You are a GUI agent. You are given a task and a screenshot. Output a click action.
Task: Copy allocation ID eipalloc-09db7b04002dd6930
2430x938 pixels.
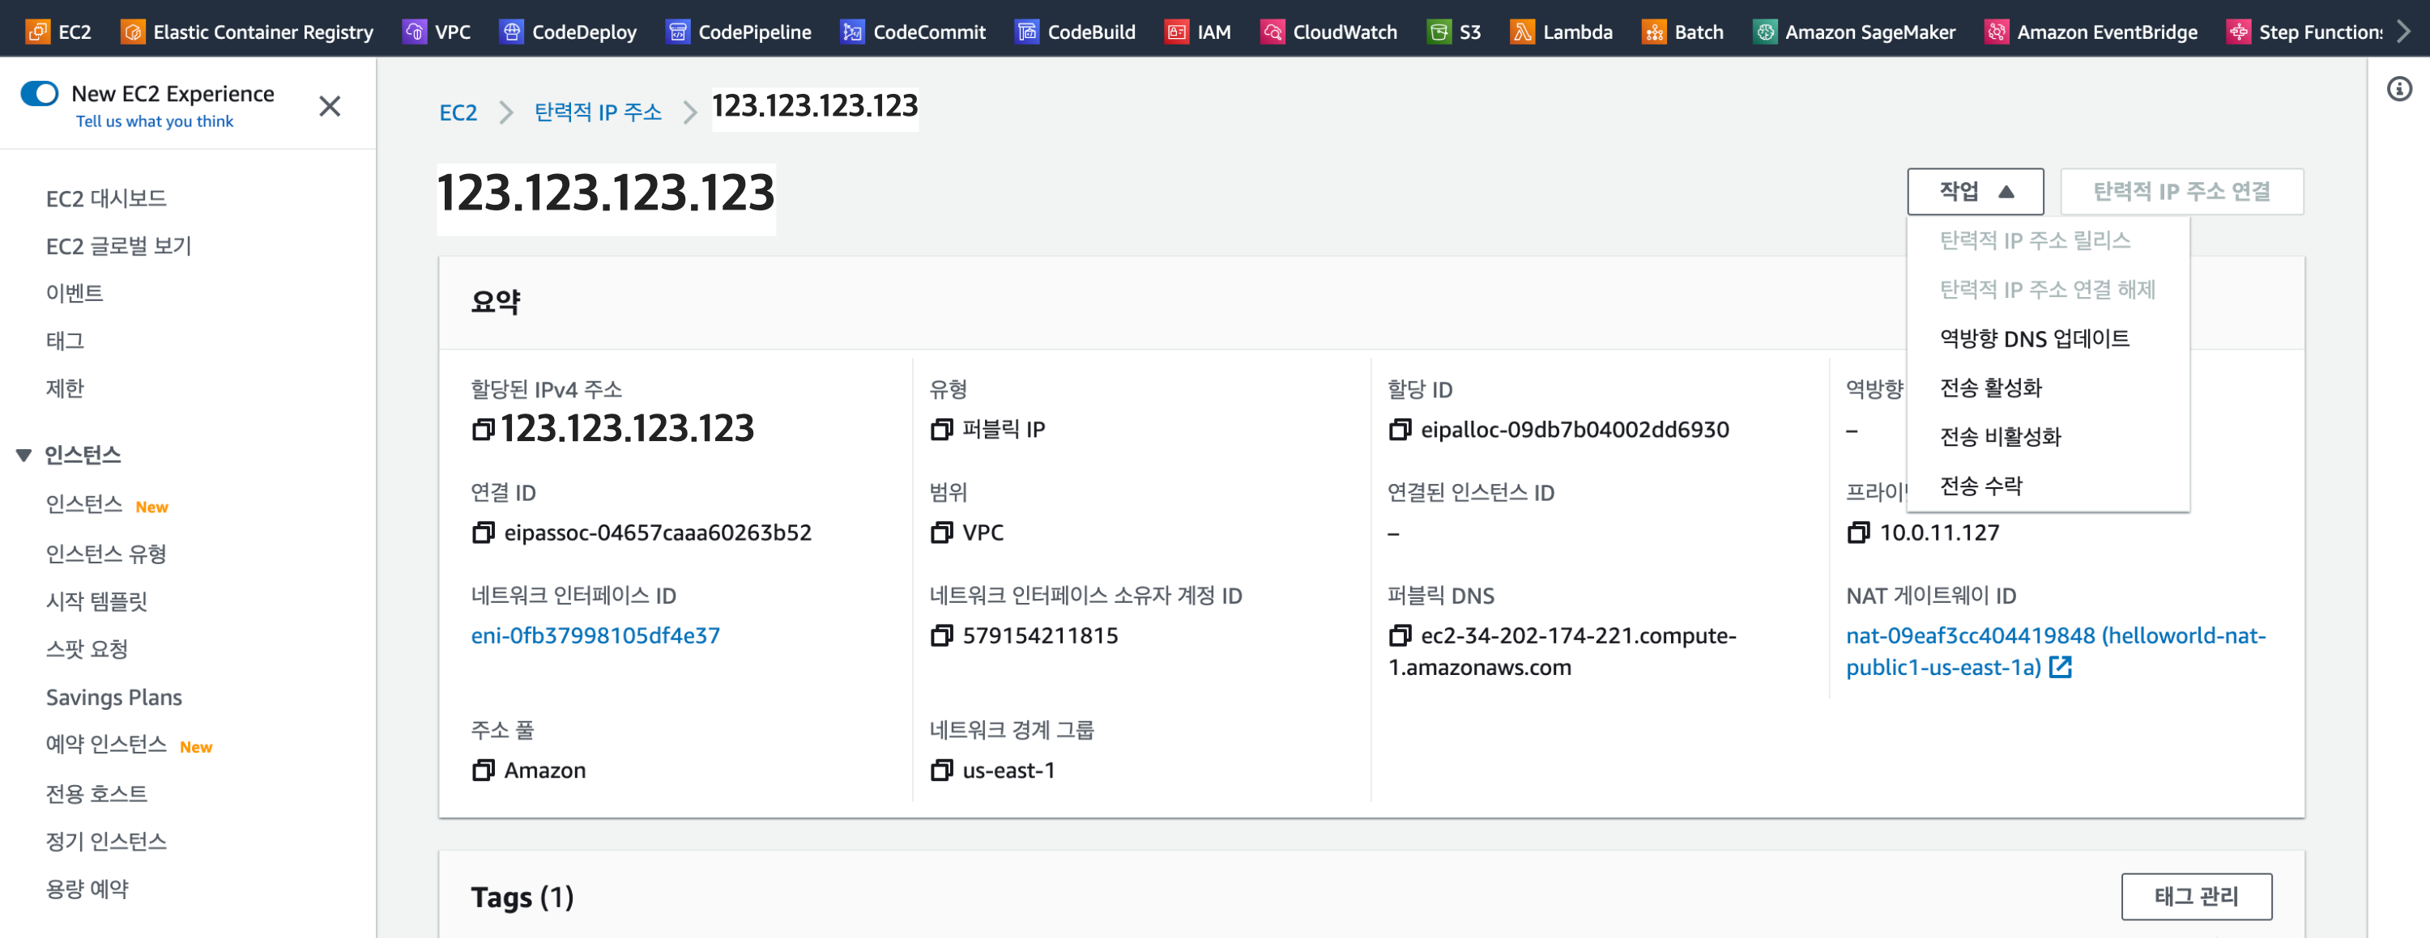[x=1400, y=430]
